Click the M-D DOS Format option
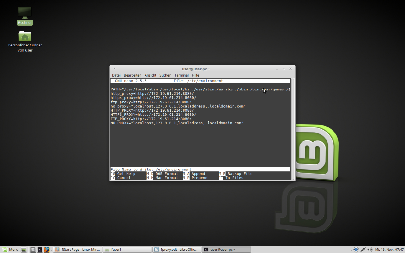This screenshot has width=405, height=253. (162, 174)
